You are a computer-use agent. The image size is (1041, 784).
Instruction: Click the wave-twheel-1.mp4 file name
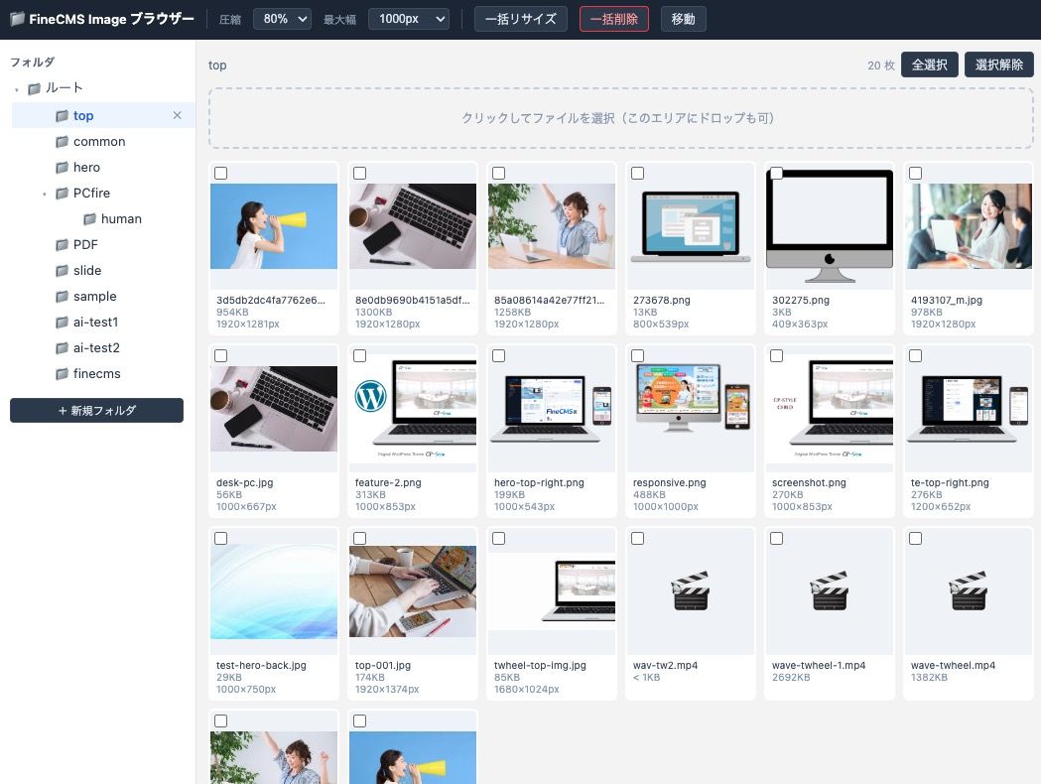click(819, 665)
